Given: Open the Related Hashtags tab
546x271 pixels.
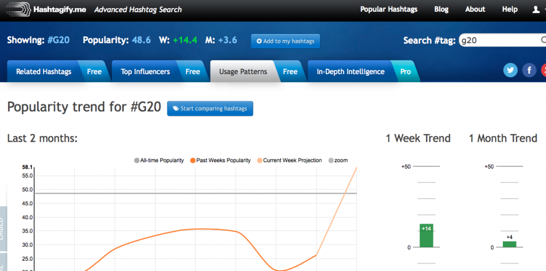Looking at the screenshot, I should [44, 71].
